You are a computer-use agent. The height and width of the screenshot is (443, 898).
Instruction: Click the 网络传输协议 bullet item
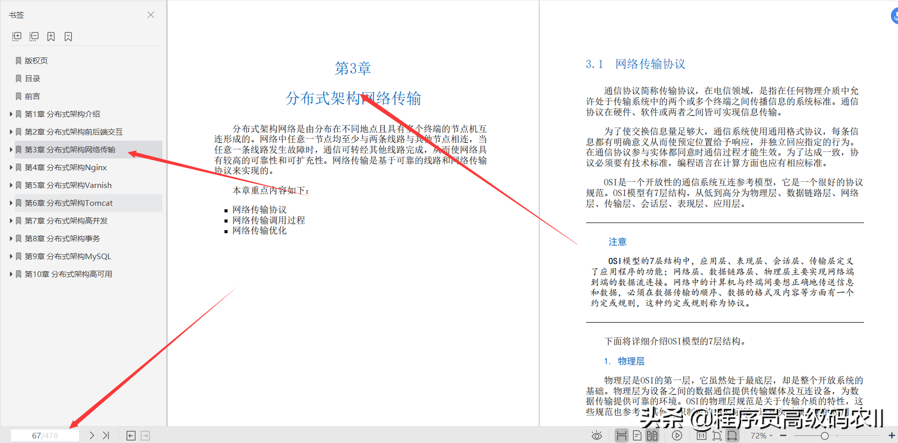[260, 210]
